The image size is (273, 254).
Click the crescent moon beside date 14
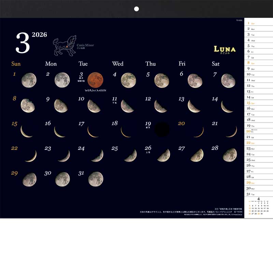[227, 107]
